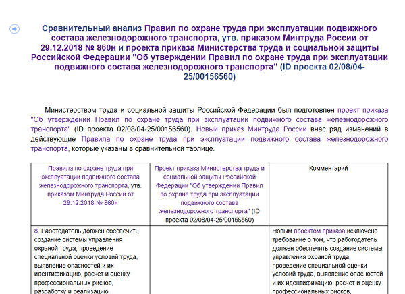The width and height of the screenshot is (405, 294).
Task: Click the text "Министерством труда и социальной защиты" in the paragraph
Action: coord(119,110)
